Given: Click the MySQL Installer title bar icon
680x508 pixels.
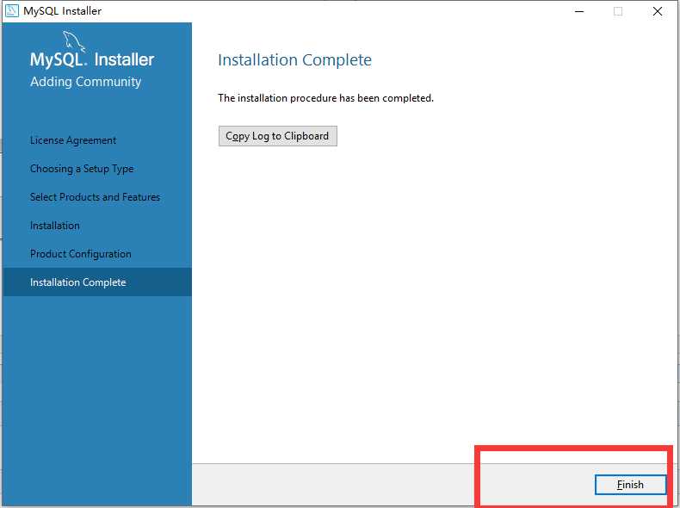Looking at the screenshot, I should (12, 11).
